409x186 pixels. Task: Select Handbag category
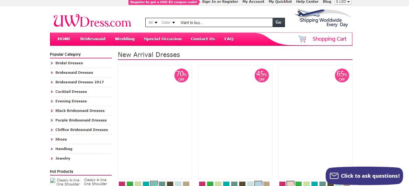tap(64, 149)
